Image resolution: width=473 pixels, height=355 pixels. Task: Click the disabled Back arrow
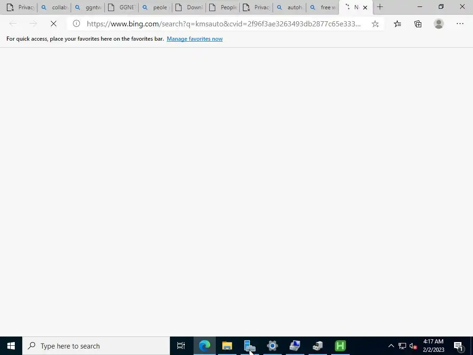point(12,24)
